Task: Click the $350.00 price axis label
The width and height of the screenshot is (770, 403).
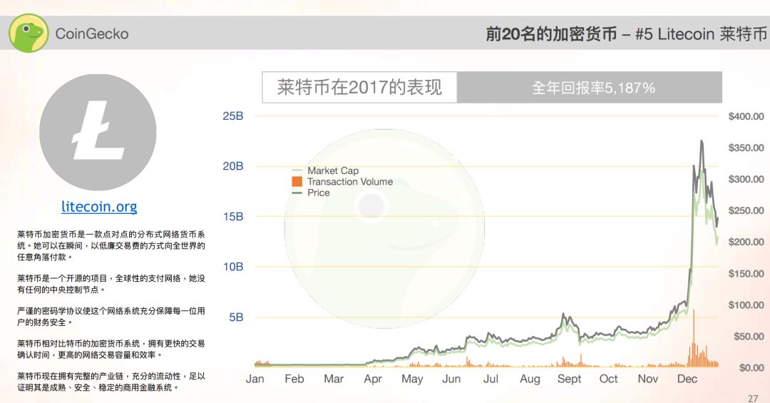Action: coord(746,148)
